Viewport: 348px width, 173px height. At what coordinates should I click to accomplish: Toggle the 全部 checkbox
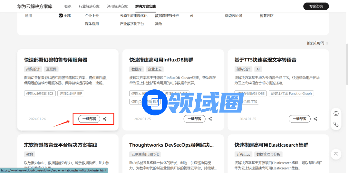[61, 15]
